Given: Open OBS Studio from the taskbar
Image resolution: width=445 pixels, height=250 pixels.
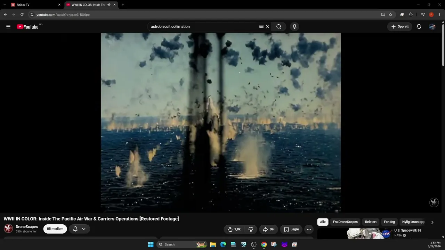Looking at the screenshot, I should coord(254,244).
